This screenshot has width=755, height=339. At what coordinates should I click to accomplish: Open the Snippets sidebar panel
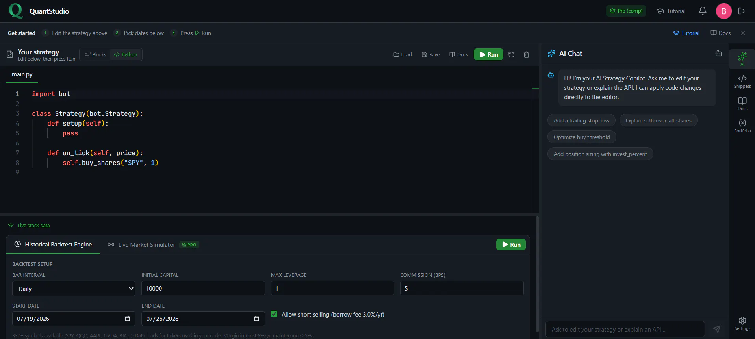pyautogui.click(x=742, y=82)
